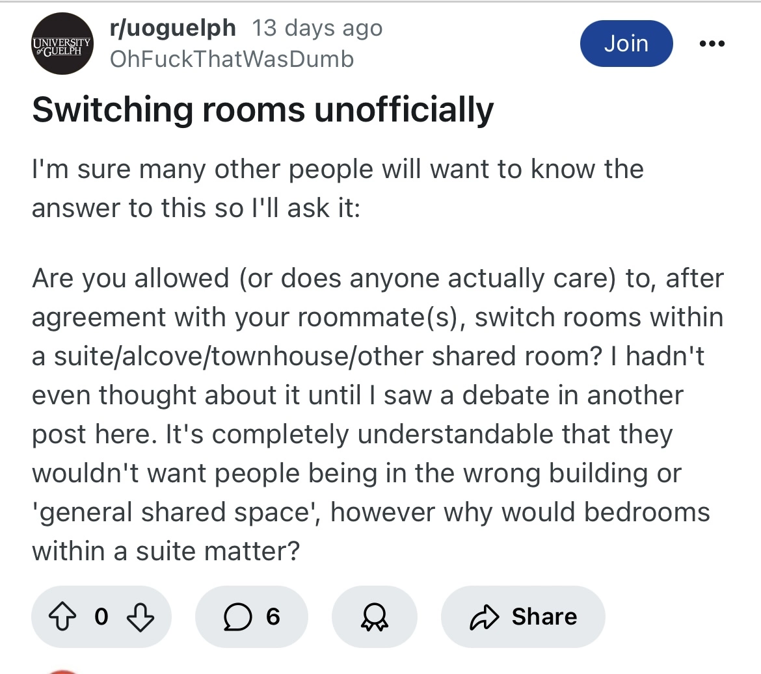
Task: Give an award using the ribbon icon
Action: tap(375, 617)
